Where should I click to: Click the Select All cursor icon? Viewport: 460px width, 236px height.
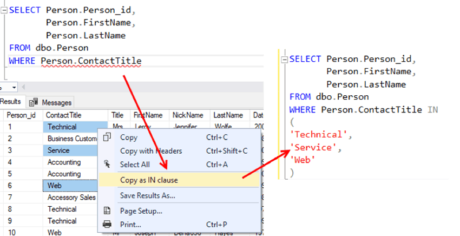pyautogui.click(x=107, y=164)
